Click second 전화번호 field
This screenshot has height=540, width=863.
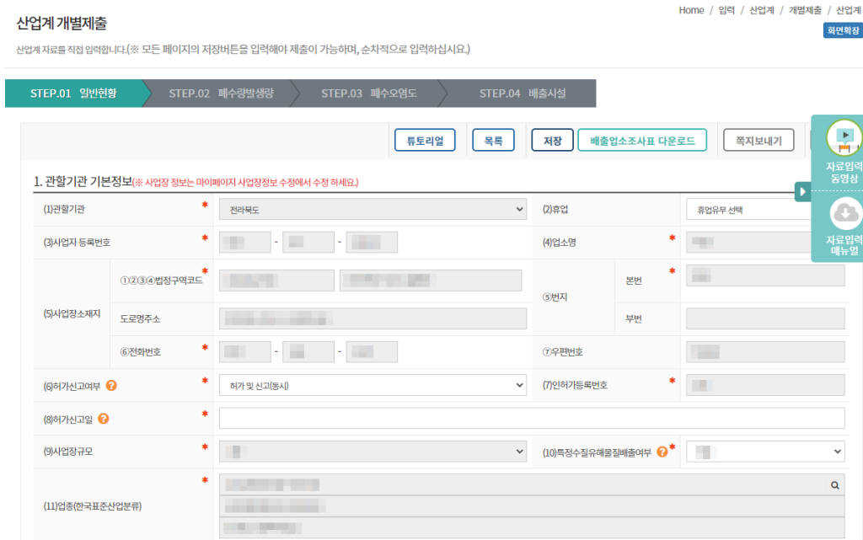click(308, 352)
